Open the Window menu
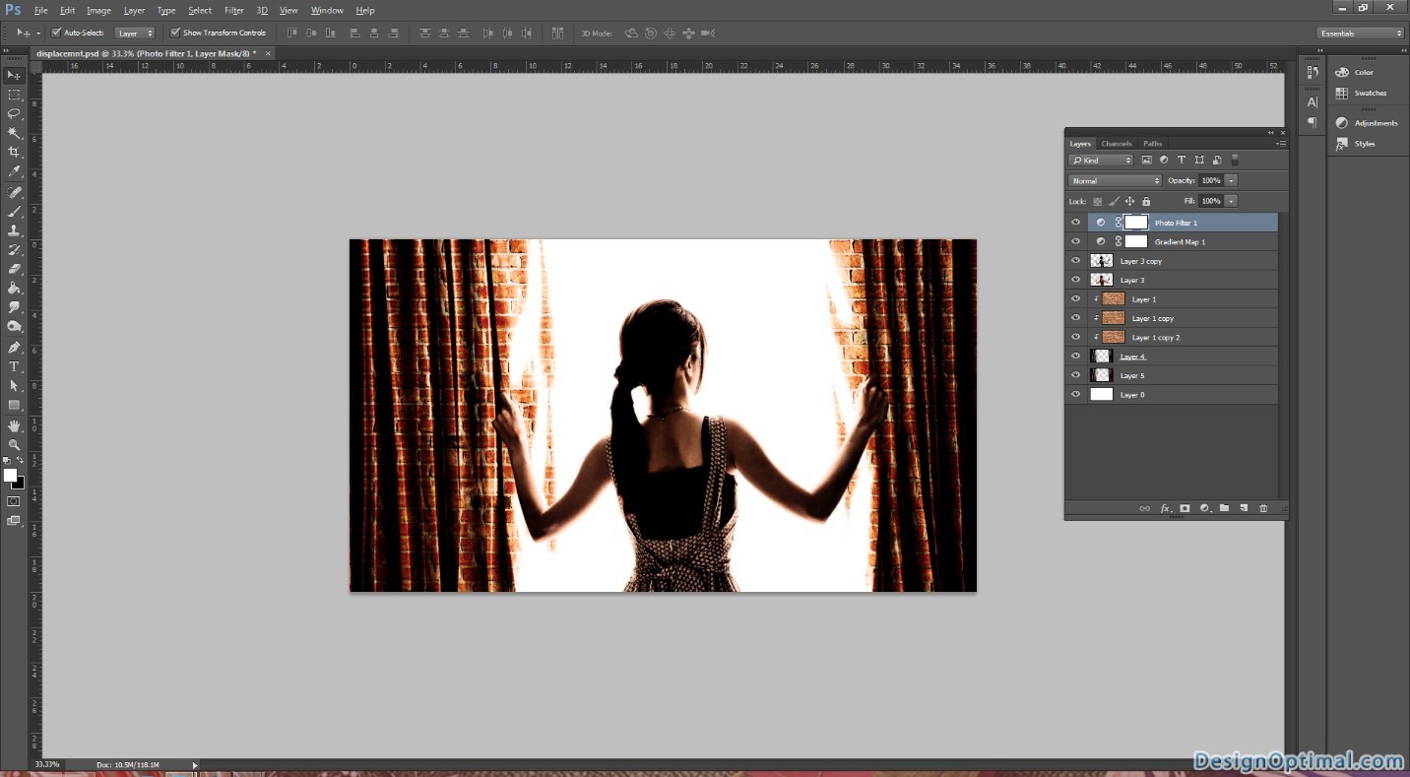The image size is (1410, 777). 327,10
